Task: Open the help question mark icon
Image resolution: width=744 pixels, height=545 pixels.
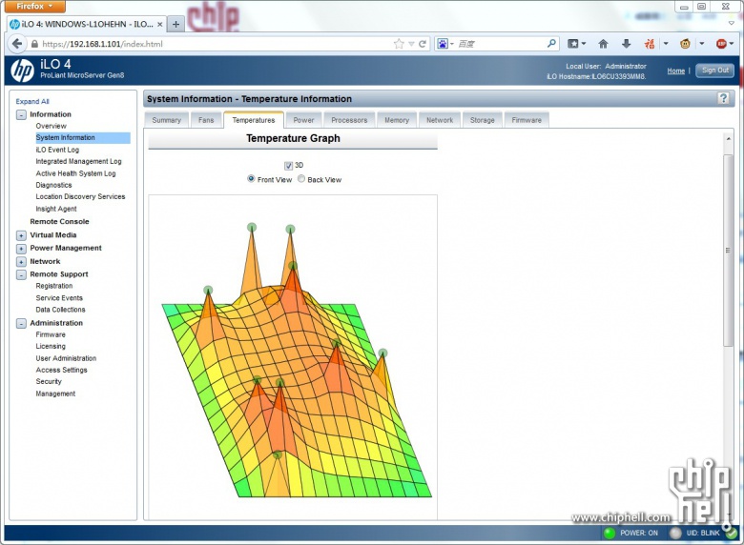Action: coord(723,98)
